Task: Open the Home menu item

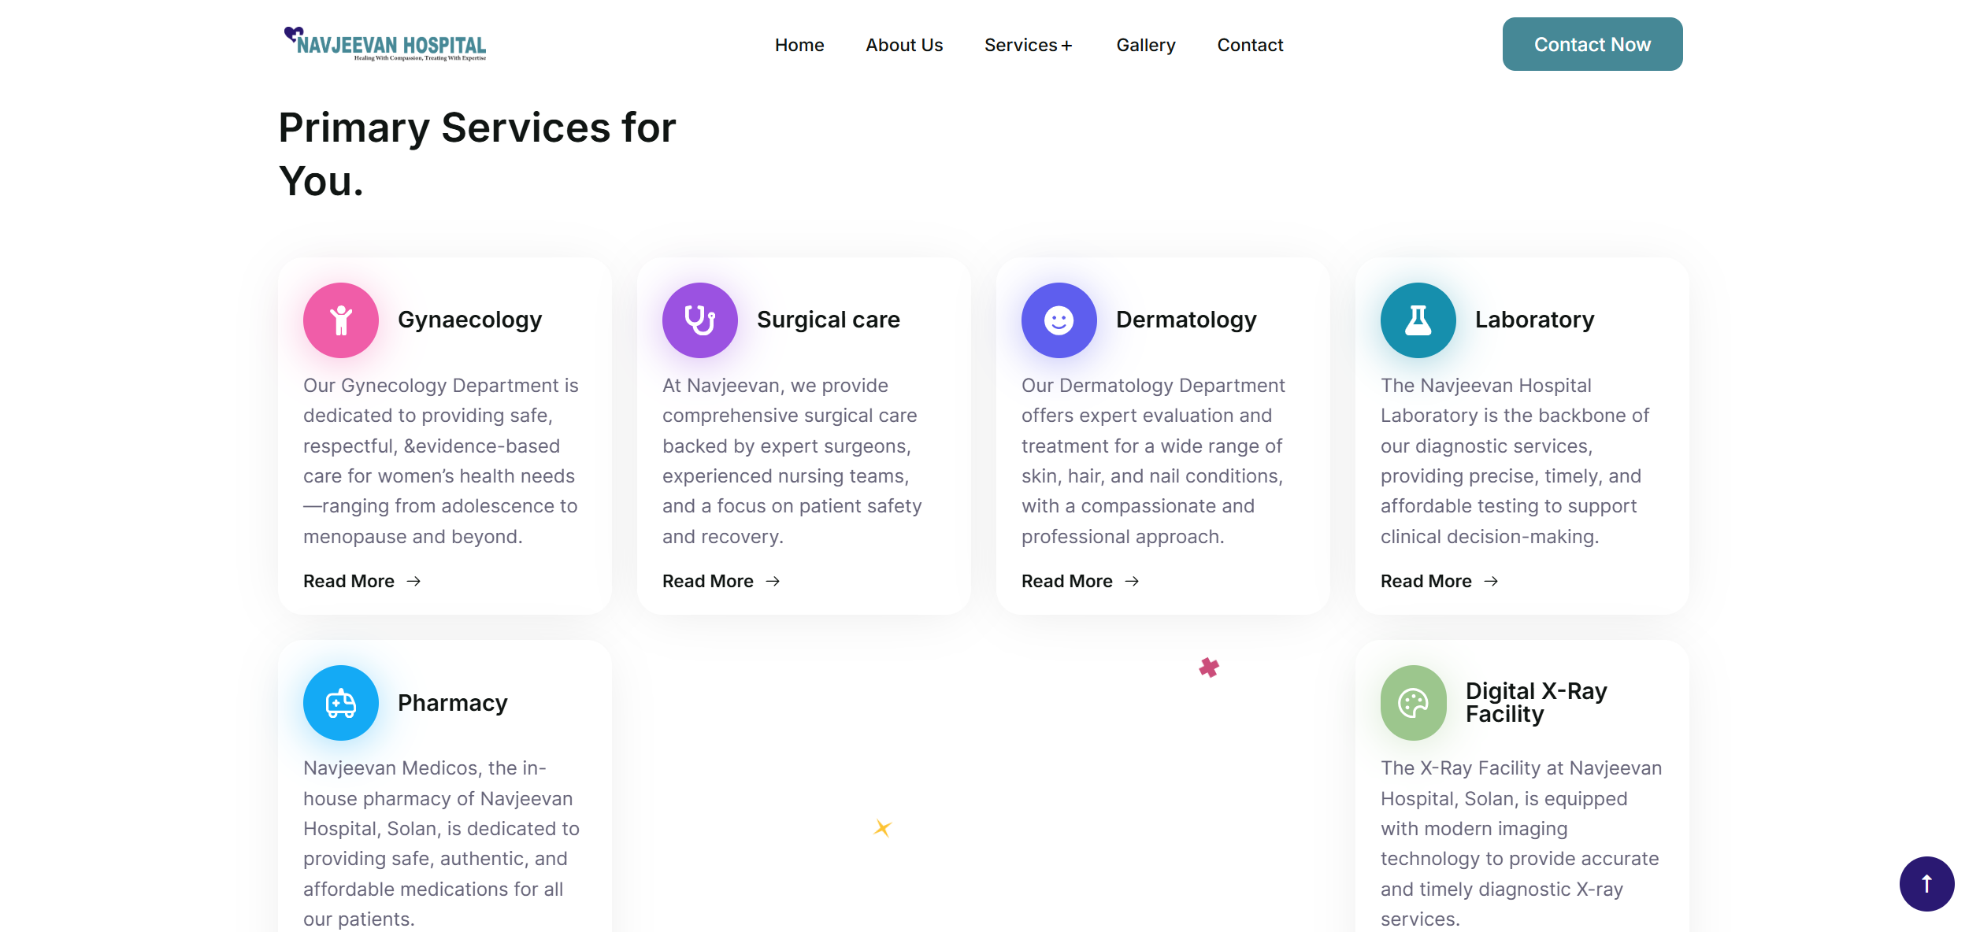Action: (799, 46)
